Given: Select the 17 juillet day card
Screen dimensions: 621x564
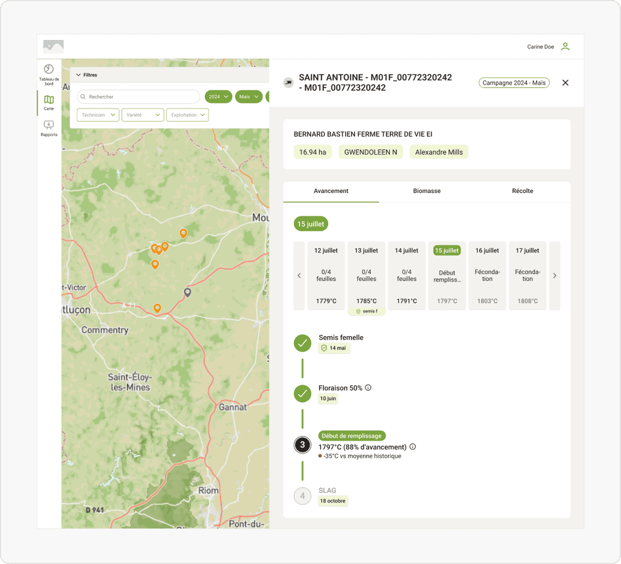Looking at the screenshot, I should click(x=528, y=276).
